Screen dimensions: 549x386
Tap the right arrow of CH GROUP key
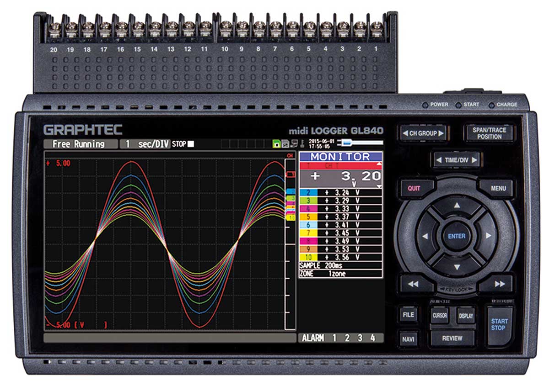tap(441, 133)
